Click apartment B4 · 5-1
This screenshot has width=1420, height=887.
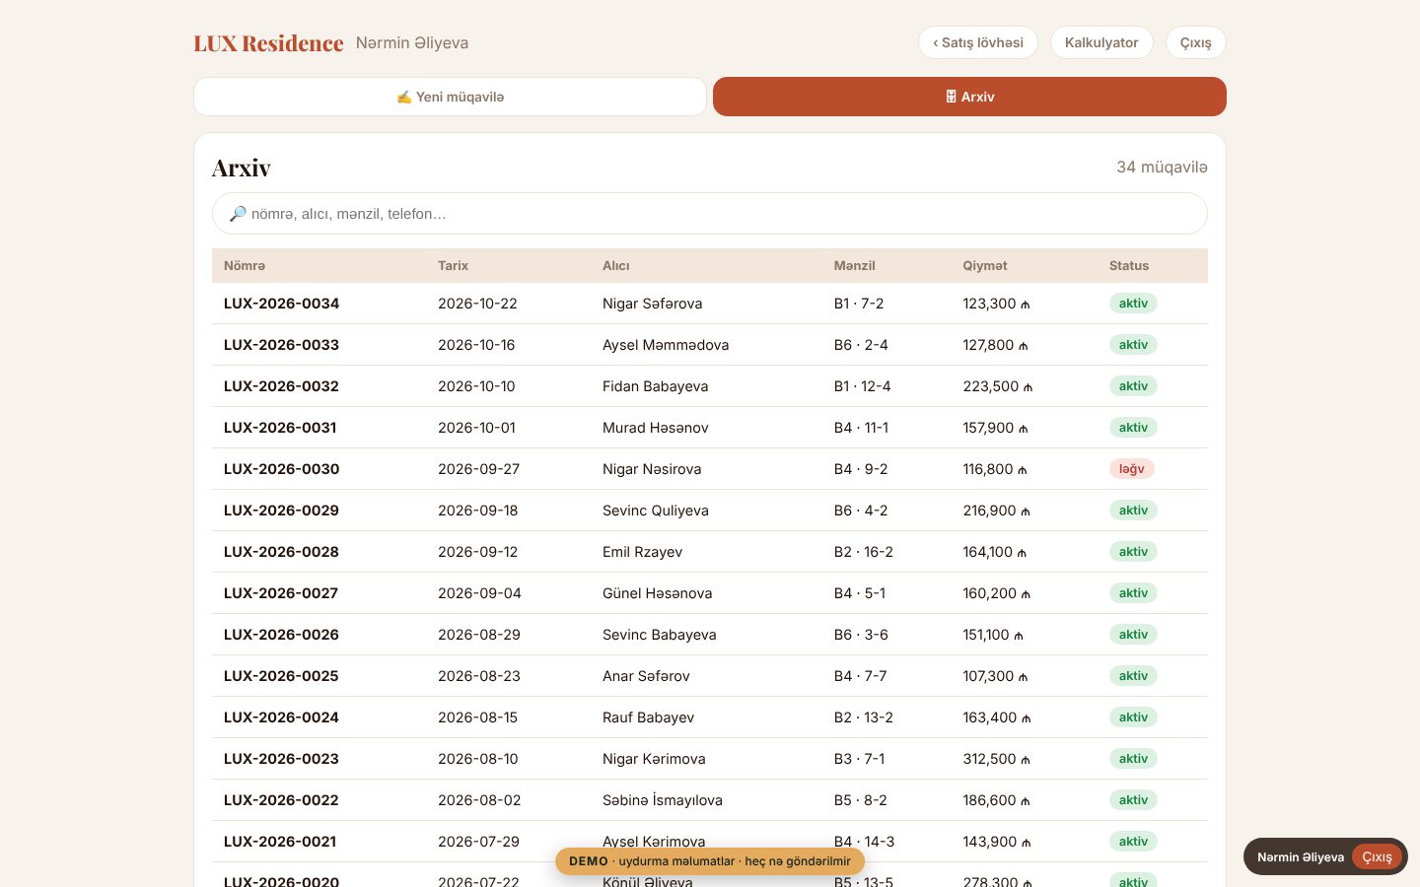859,593
